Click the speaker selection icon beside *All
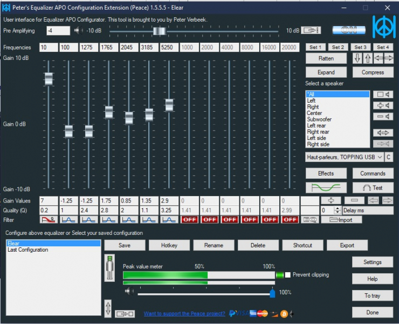 (x=383, y=94)
